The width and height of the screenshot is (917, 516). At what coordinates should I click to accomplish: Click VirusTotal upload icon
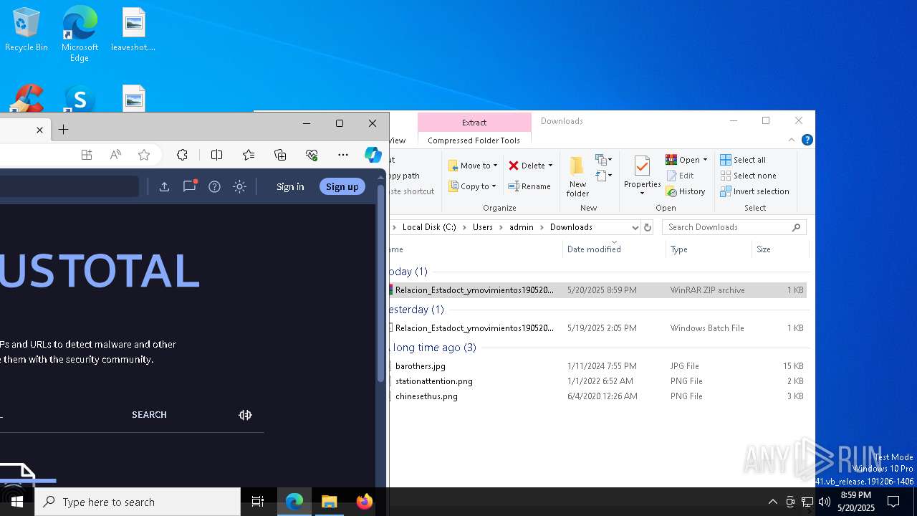[x=164, y=186]
